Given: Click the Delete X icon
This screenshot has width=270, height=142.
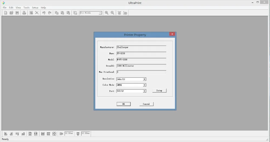Looking at the screenshot, I should (x=37, y=13).
